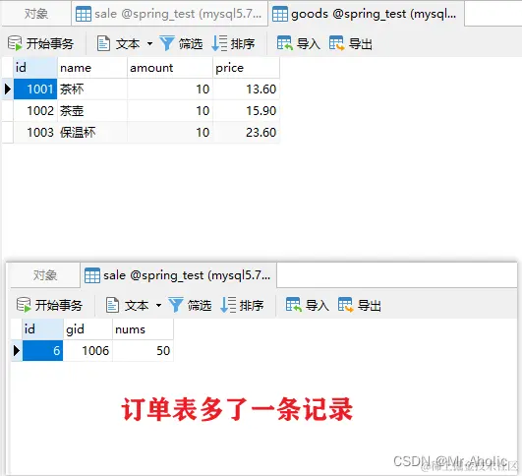Screen dimensions: 522x476
Task: Select the sale @spring_test tab in lower window
Action: 179,275
